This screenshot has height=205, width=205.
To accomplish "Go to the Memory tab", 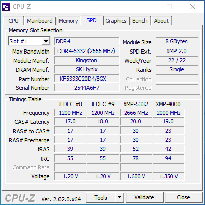I will (68, 21).
